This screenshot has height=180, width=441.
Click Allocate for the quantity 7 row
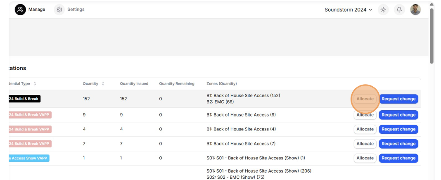coord(365,144)
